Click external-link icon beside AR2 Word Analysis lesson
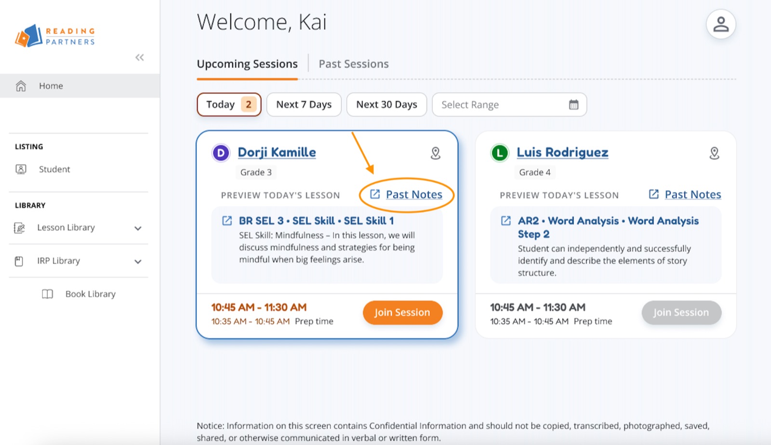The width and height of the screenshot is (771, 445). (x=505, y=220)
